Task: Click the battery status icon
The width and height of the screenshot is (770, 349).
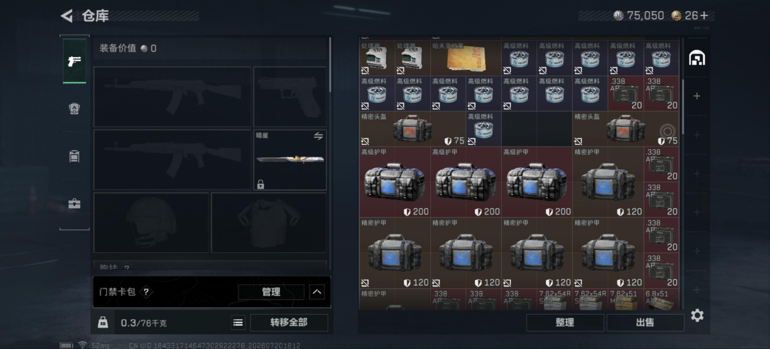Action: click(x=67, y=345)
